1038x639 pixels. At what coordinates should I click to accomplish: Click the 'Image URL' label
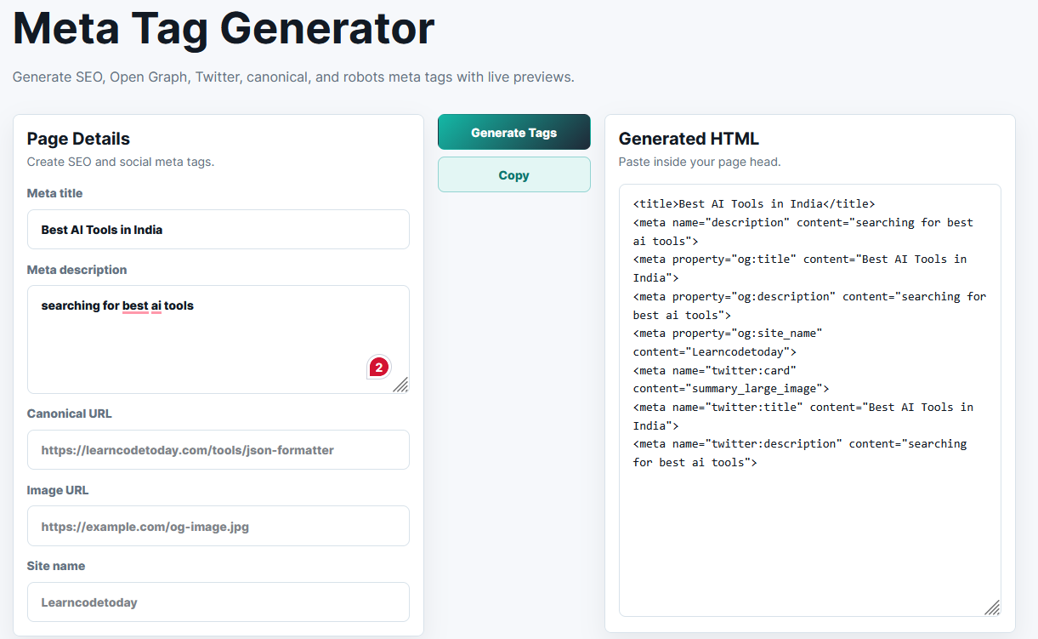point(58,490)
